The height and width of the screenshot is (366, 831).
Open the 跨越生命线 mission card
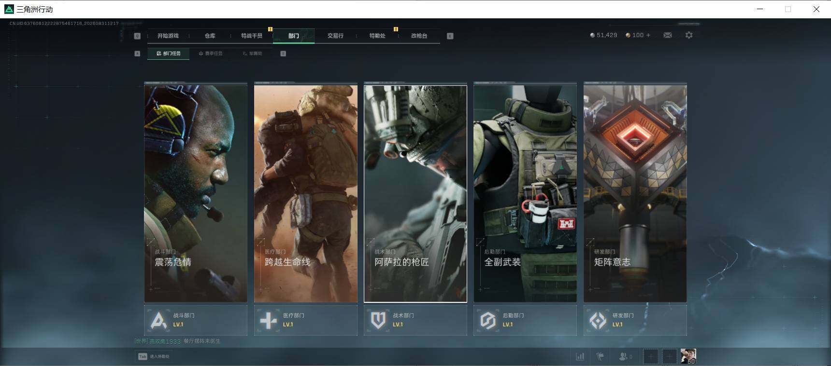(x=306, y=193)
